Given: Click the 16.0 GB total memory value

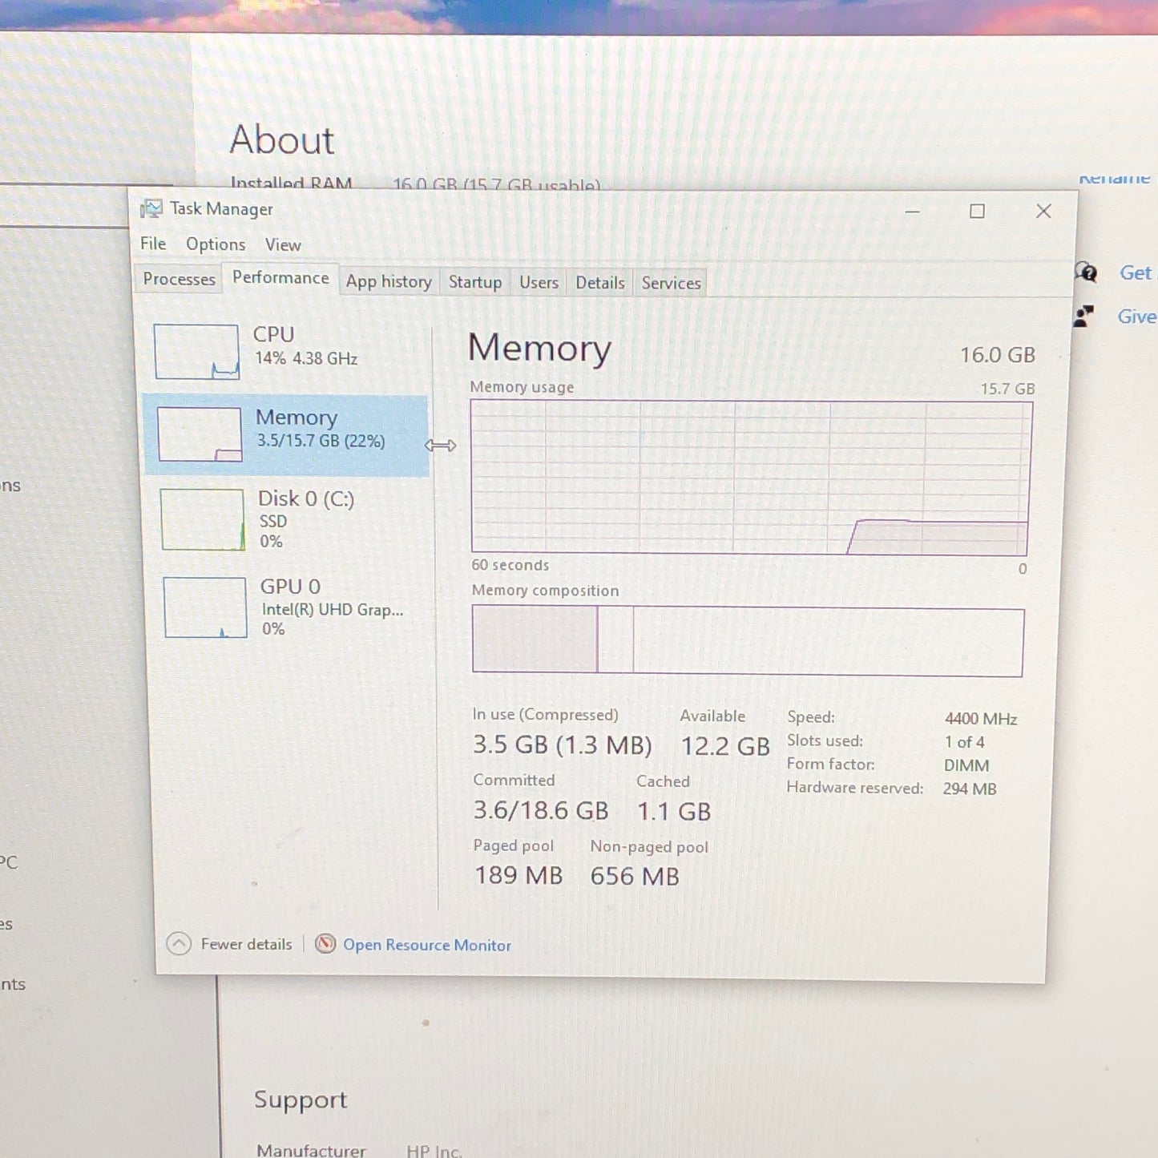Looking at the screenshot, I should (x=998, y=355).
